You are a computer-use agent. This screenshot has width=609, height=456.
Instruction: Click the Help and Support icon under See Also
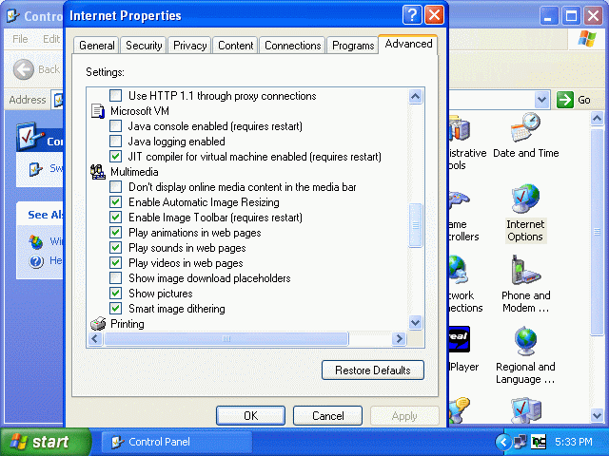point(36,261)
